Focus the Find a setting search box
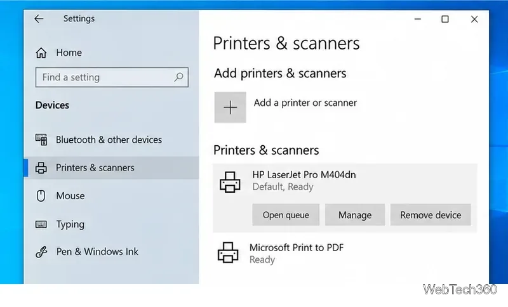Image resolution: width=508 pixels, height=307 pixels. pos(112,77)
